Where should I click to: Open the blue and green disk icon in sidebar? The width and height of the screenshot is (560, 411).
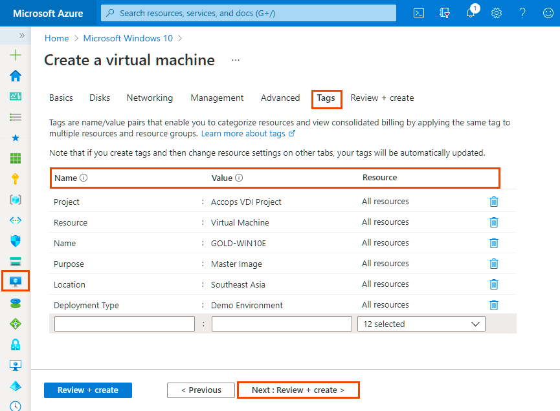pos(16,303)
